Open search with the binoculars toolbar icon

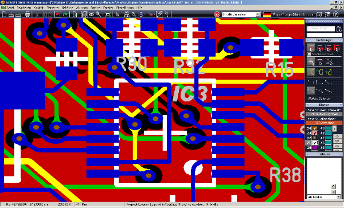pyautogui.click(x=127, y=14)
